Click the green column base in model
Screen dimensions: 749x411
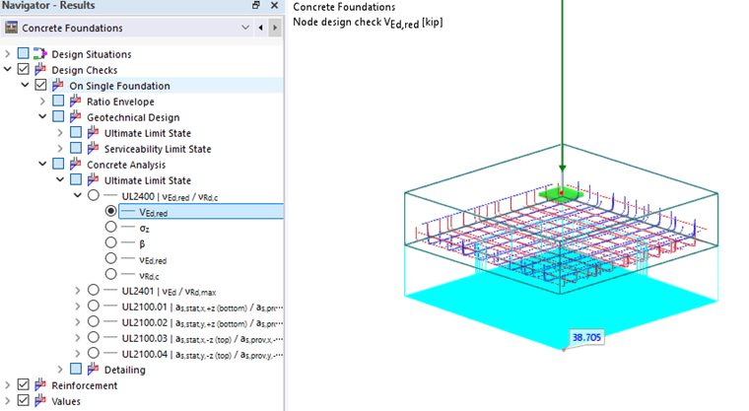point(562,193)
